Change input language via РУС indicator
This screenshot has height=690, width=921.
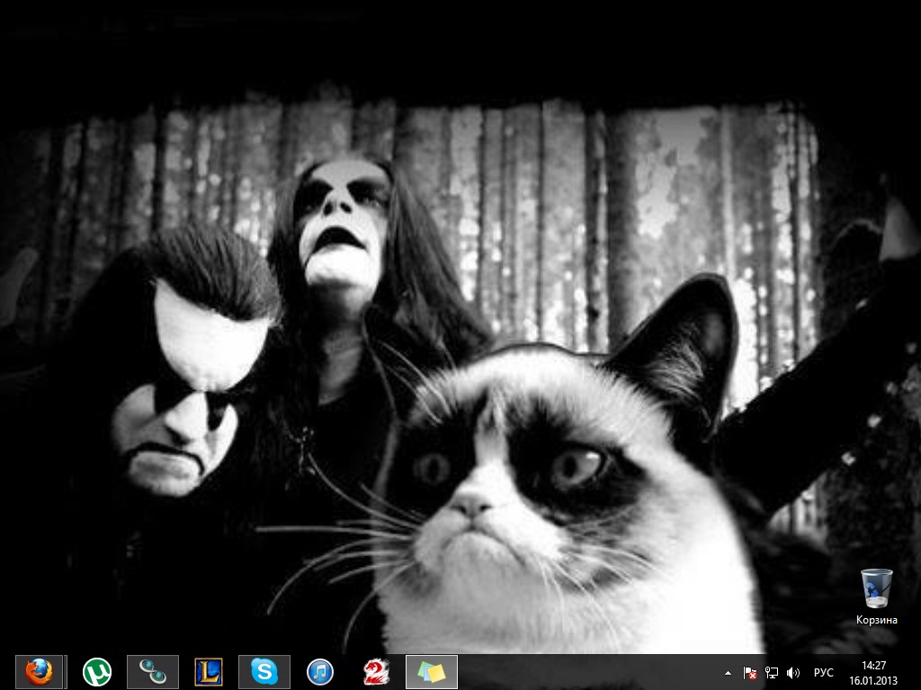(824, 673)
